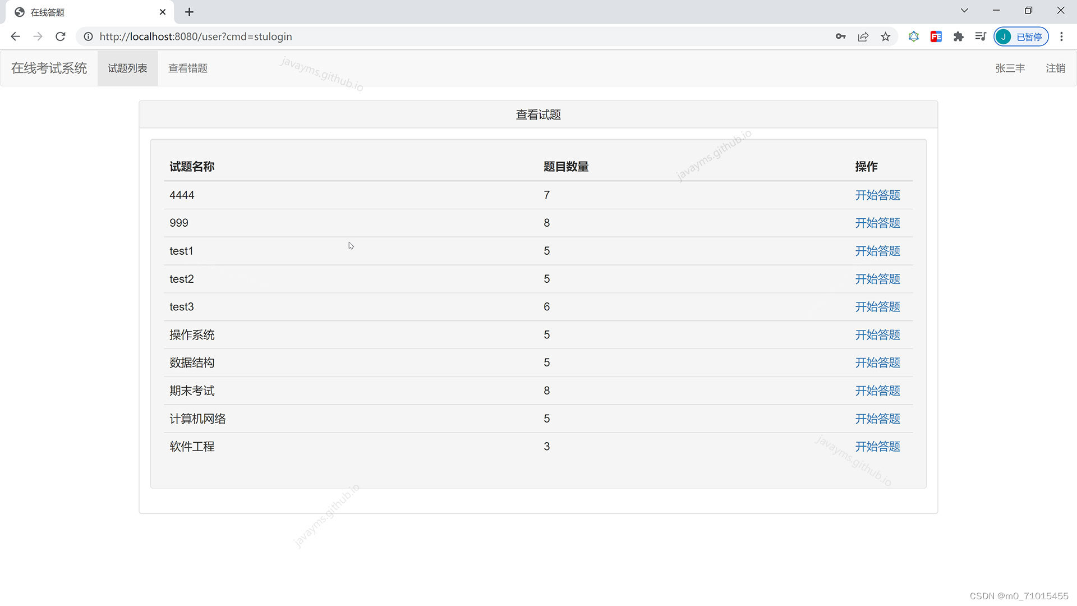Open the extensions puzzle icon
Viewport: 1077px width, 606px height.
pos(959,36)
